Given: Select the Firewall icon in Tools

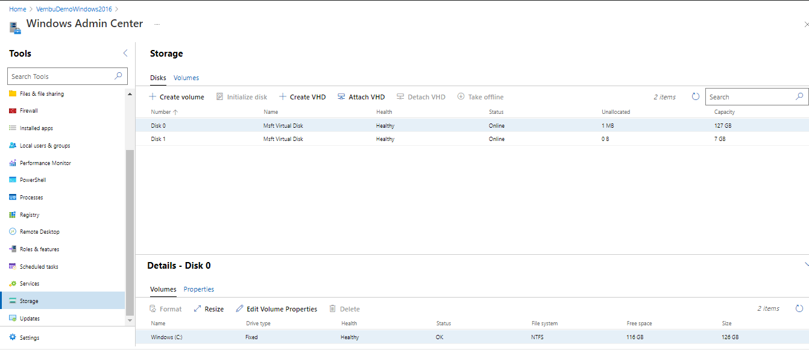Looking at the screenshot, I should [x=13, y=111].
